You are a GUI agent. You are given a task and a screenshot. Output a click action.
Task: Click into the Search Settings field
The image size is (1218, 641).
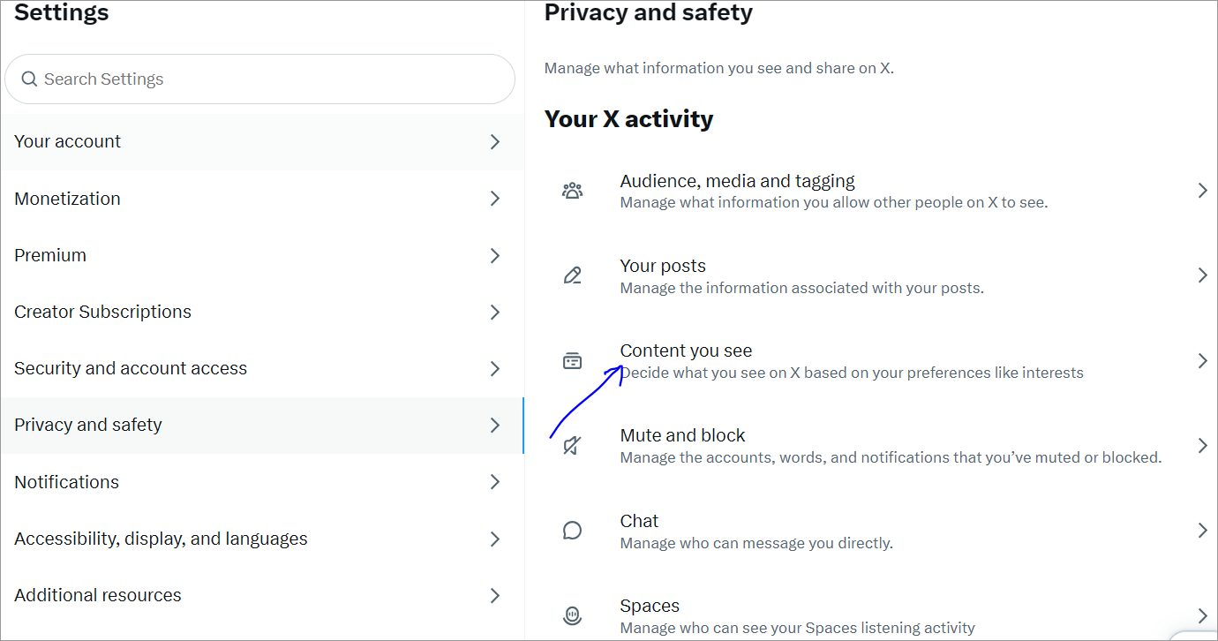click(x=259, y=79)
